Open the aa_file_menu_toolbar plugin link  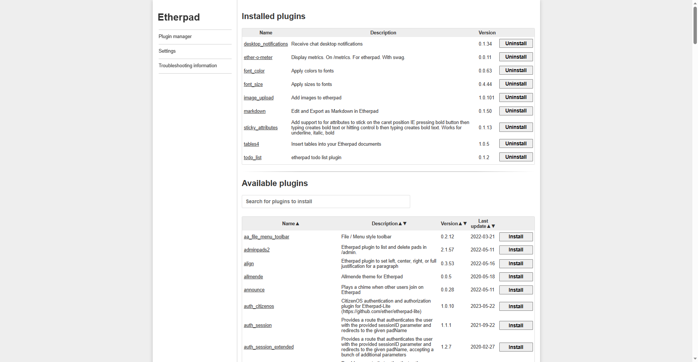click(x=266, y=237)
